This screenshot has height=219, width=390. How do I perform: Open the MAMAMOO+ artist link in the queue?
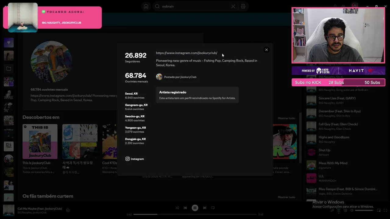pyautogui.click(x=328, y=181)
